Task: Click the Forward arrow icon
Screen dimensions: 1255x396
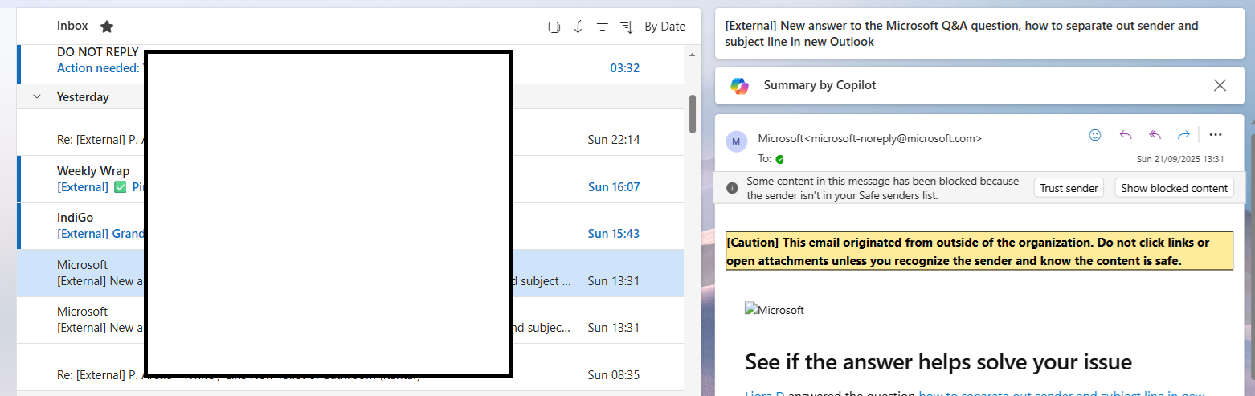Action: (x=1183, y=135)
